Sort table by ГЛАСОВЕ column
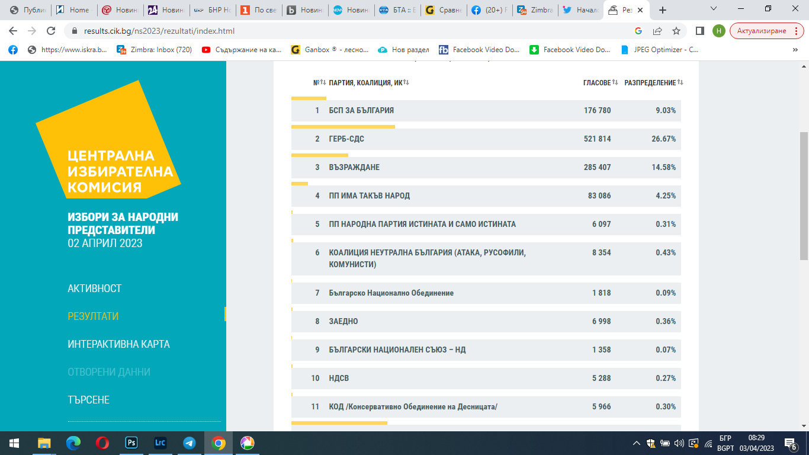This screenshot has height=455, width=809. point(601,82)
